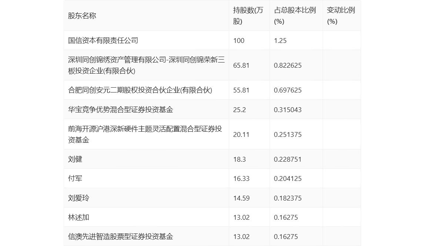The image size is (425, 246).
Task: Click the percentage value 0.251375
Action: pyautogui.click(x=288, y=135)
